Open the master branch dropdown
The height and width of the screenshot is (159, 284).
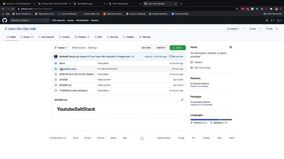point(61,48)
